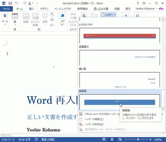This screenshot has height=142, width=166.
Task: Click the zoom slider handle
Action: pyautogui.click(x=138, y=140)
